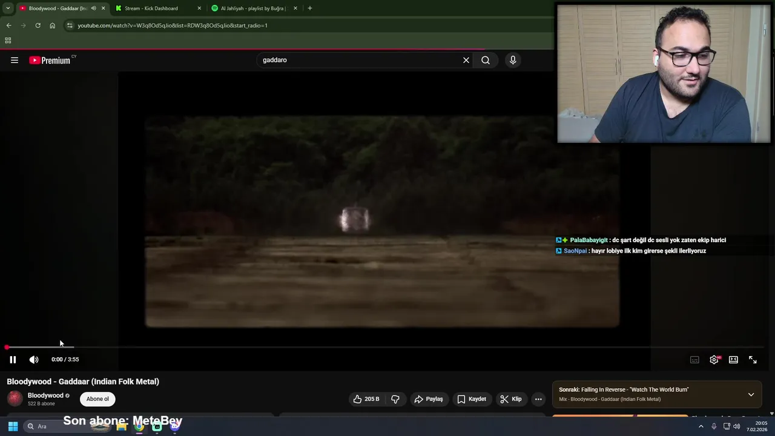Image resolution: width=775 pixels, height=436 pixels.
Task: Click the youtube.com address bar URL
Action: pyautogui.click(x=173, y=25)
